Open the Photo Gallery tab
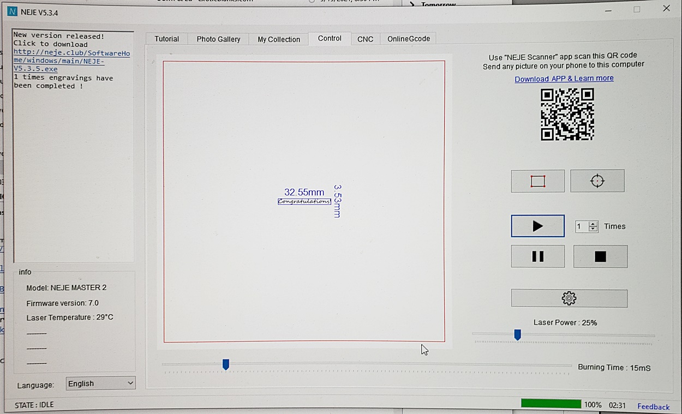 click(218, 39)
